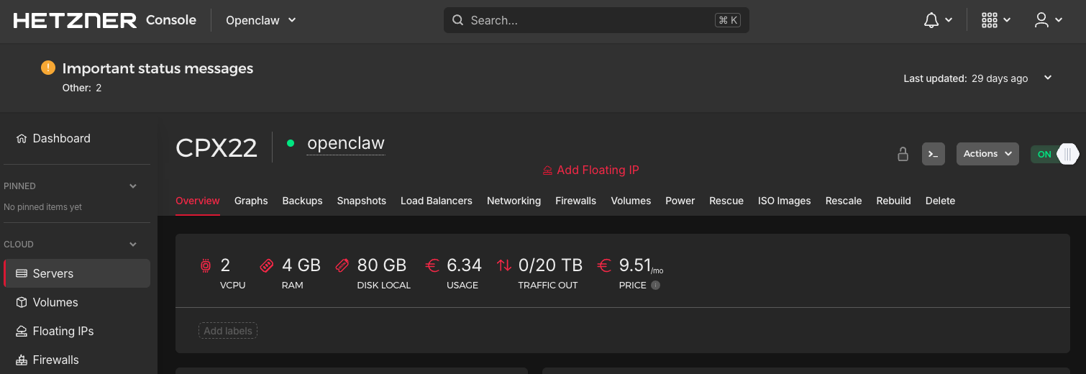Click the search magnifier icon
The height and width of the screenshot is (374, 1086).
point(457,20)
